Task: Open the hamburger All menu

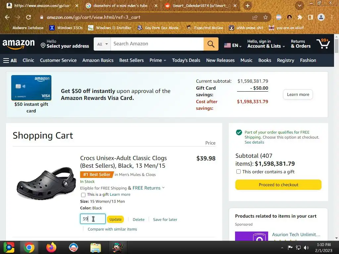Action: pyautogui.click(x=10, y=61)
